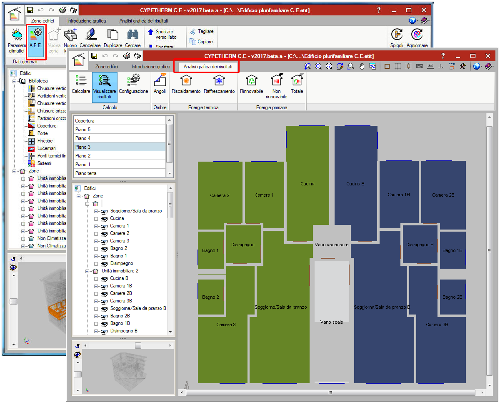
Task: Collapse the Zone node in front tree
Action: click(79, 196)
